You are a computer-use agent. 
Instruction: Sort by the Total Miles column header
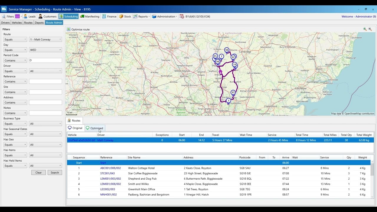pyautogui.click(x=330, y=135)
